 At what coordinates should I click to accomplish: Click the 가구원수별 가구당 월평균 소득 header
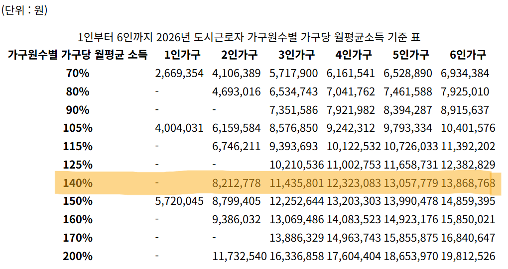point(77,55)
